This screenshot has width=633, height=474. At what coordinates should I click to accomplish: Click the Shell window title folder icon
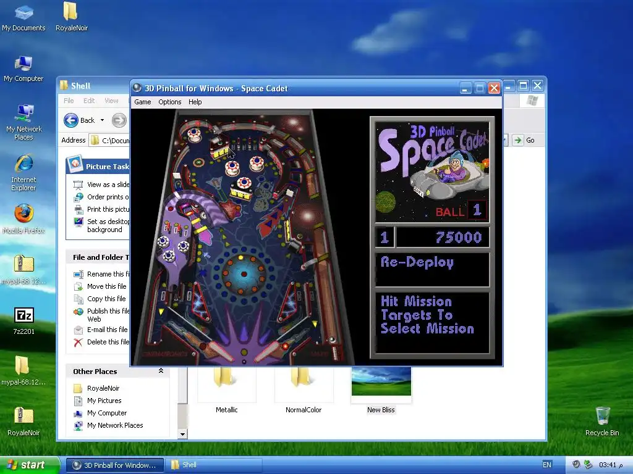[64, 85]
